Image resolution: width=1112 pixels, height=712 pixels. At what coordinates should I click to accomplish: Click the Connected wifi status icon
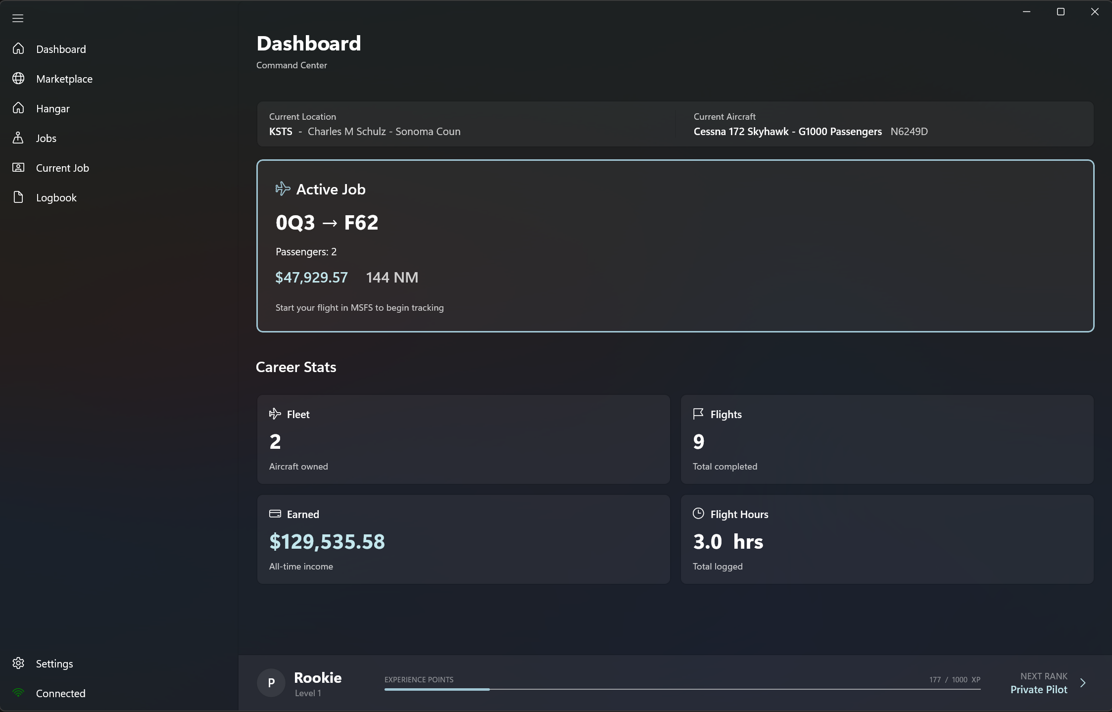point(18,693)
